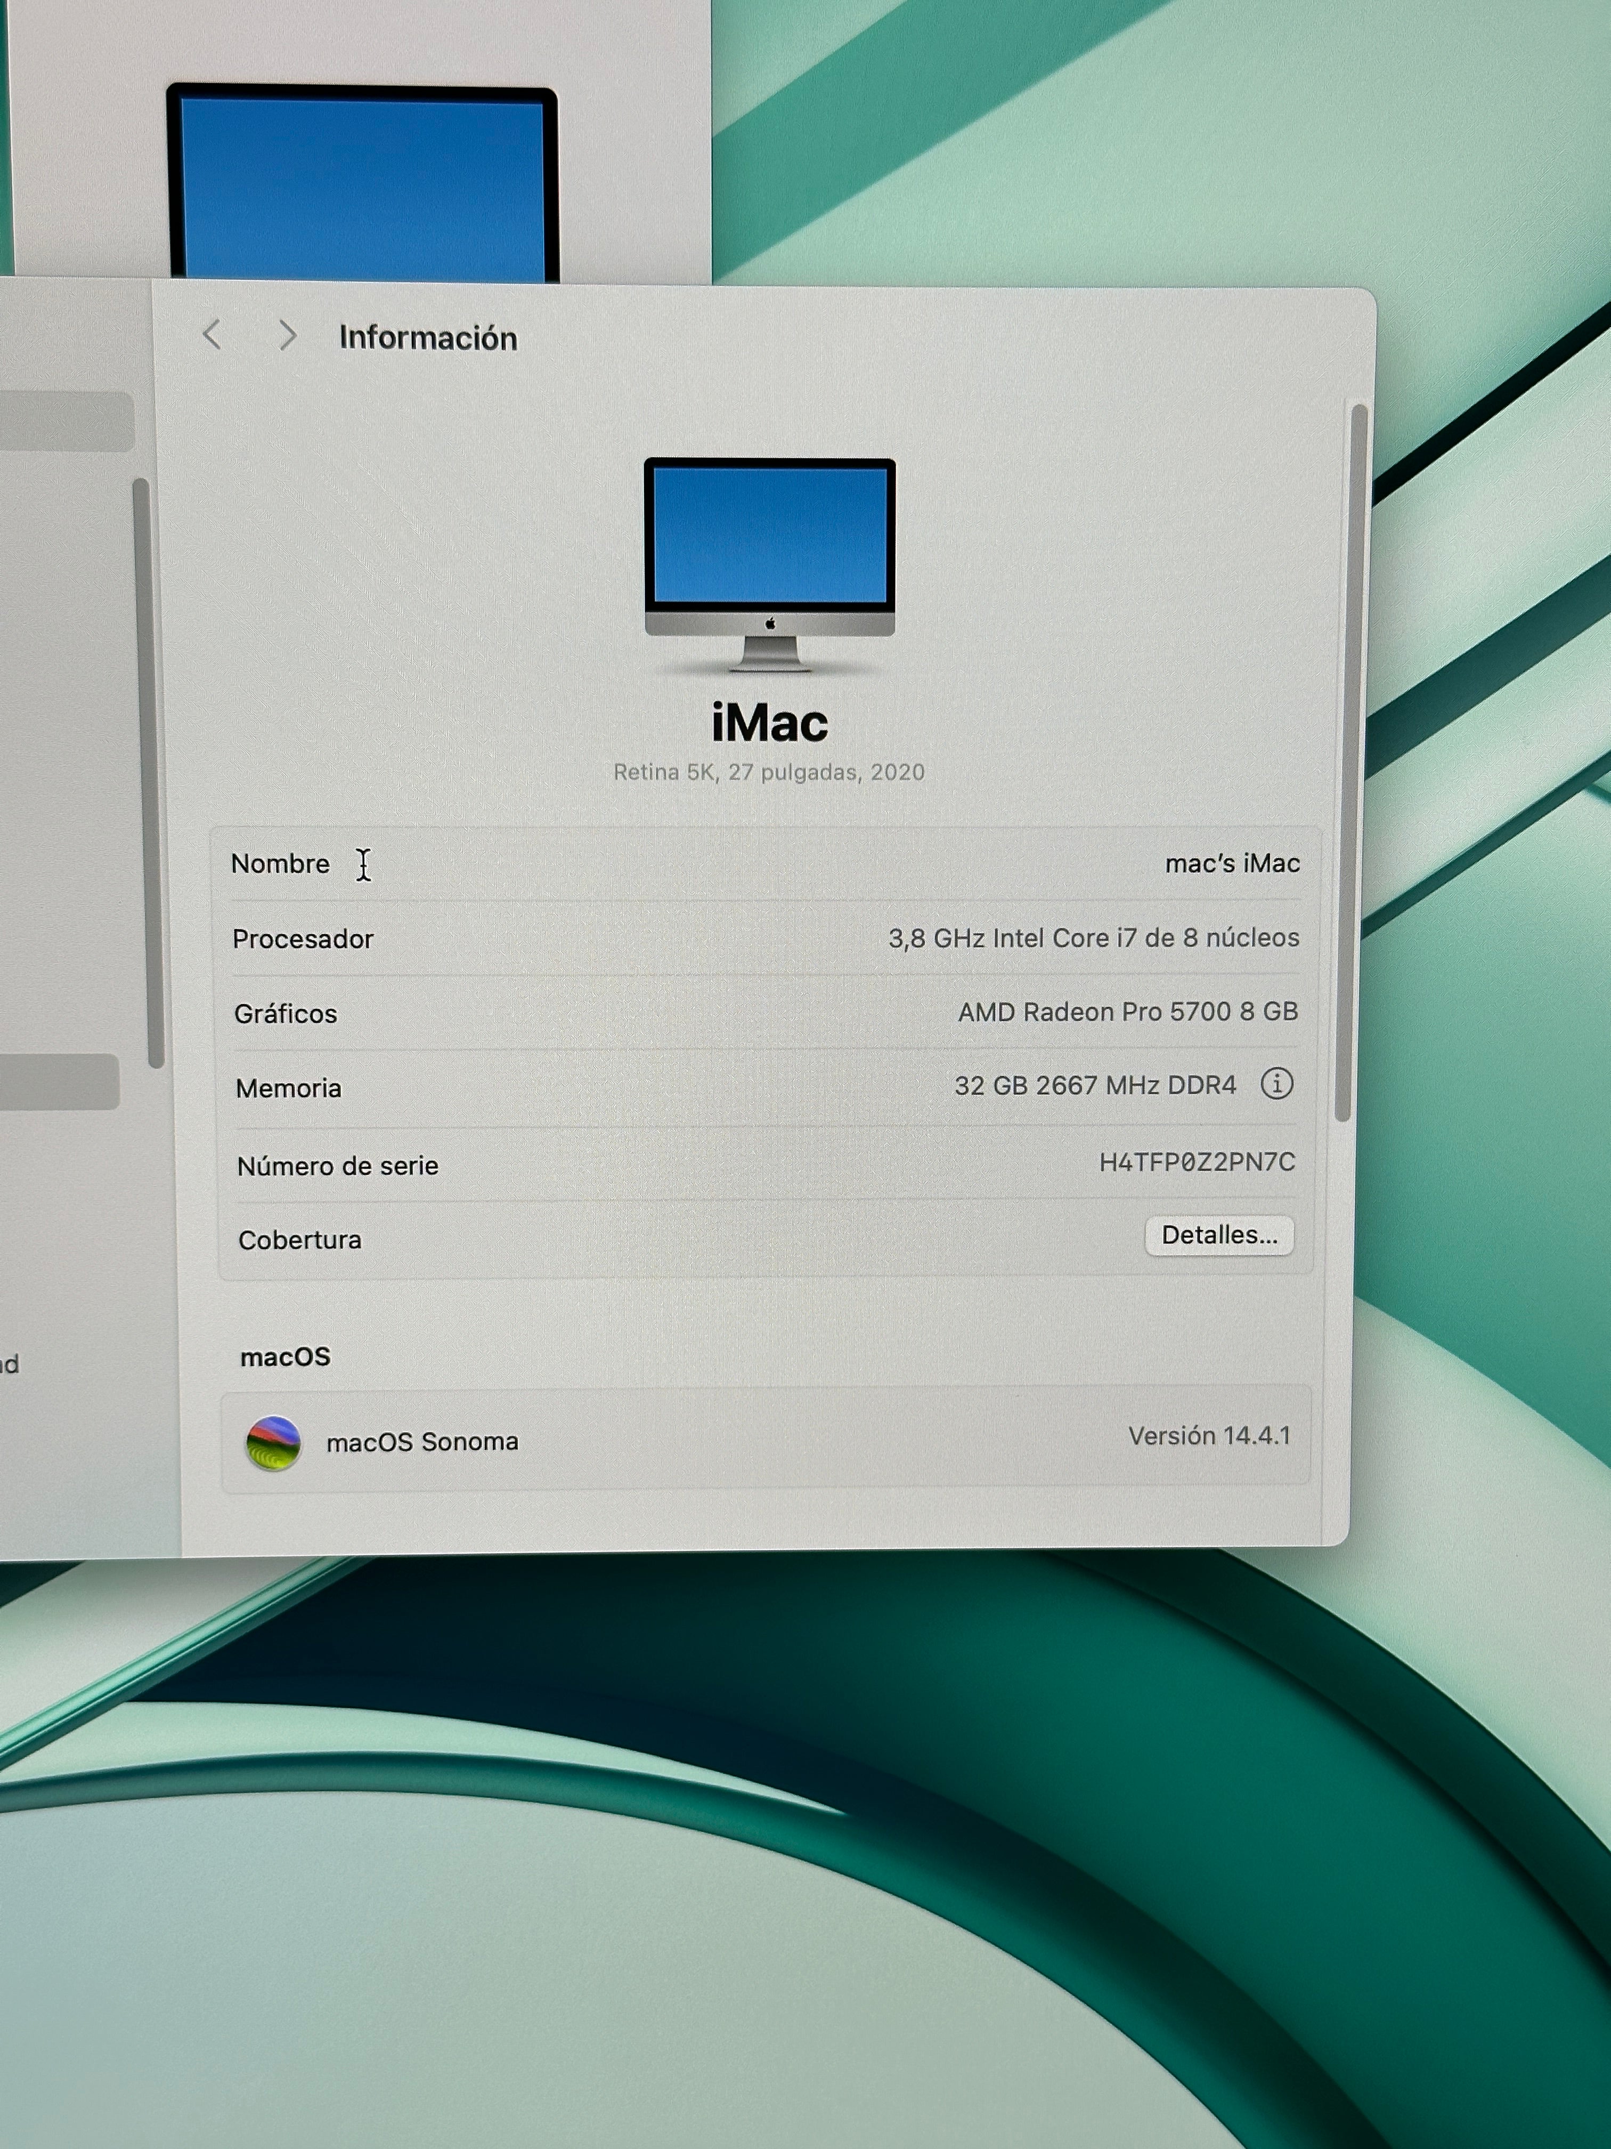
Task: Open the Memoria info icon
Action: click(1276, 1083)
